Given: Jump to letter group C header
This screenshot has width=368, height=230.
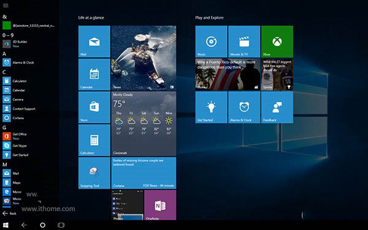Looking at the screenshot, I should (4, 72).
